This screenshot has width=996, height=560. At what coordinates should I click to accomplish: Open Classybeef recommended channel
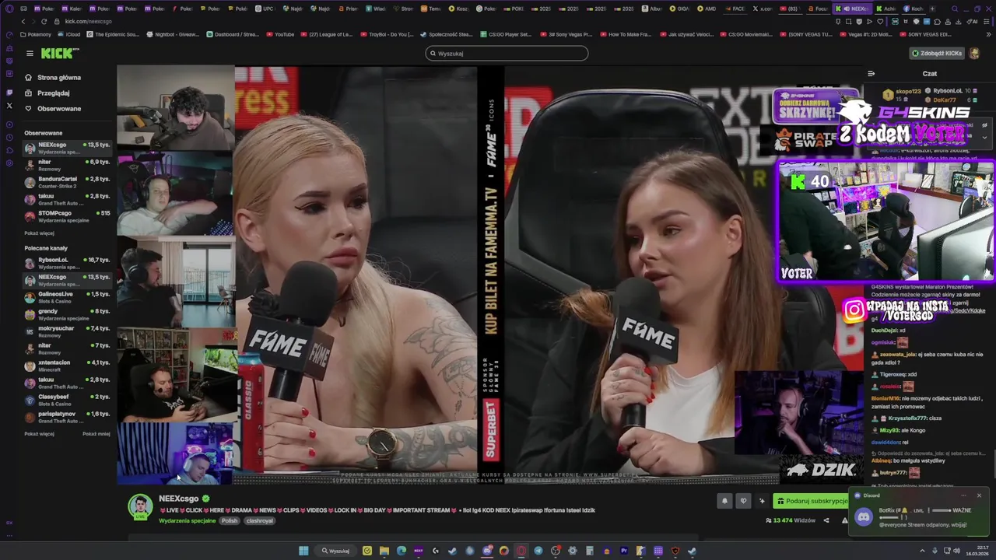tap(67, 400)
